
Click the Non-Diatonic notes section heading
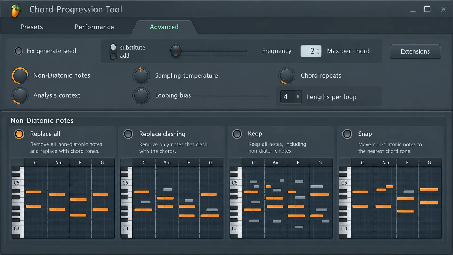42,121
